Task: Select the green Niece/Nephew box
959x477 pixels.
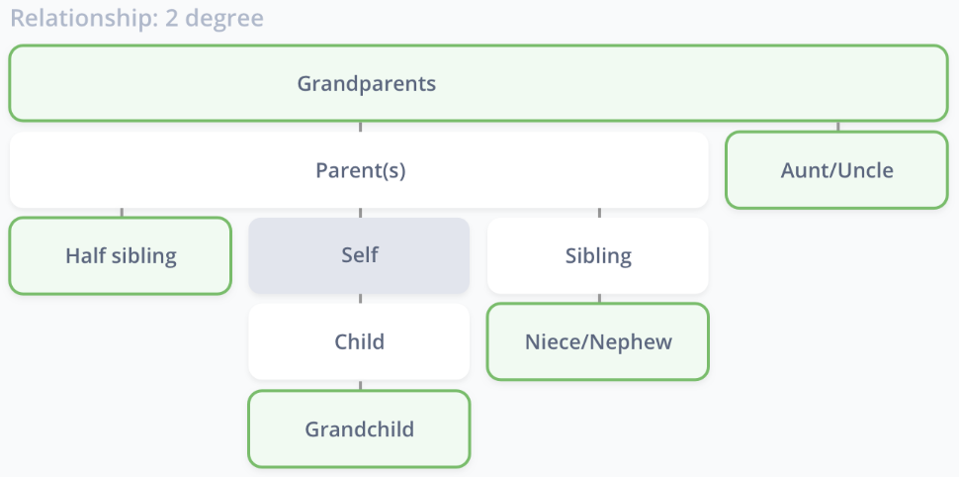Action: (598, 341)
